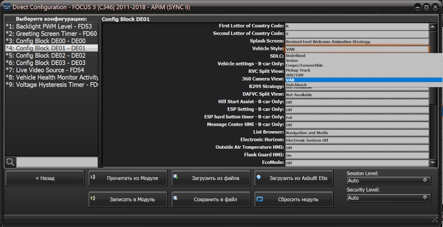The width and height of the screenshot is (443, 227).
Task: Choose Hatchback option
Action: [x=364, y=85]
